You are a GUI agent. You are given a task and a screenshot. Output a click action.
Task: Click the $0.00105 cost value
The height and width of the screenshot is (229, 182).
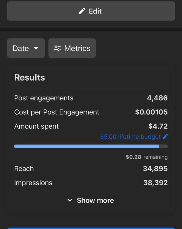tap(151, 112)
